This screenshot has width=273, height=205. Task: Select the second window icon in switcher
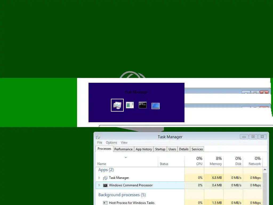click(130, 105)
